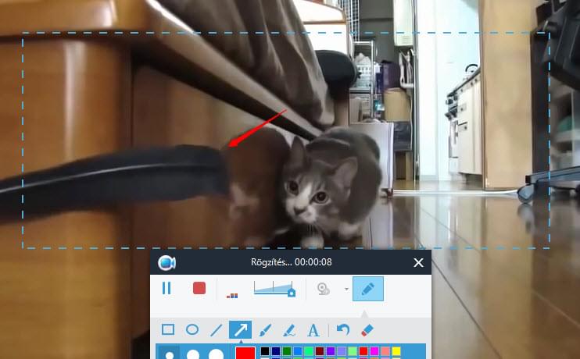
Task: Select the Brush tool
Action: pos(265,330)
